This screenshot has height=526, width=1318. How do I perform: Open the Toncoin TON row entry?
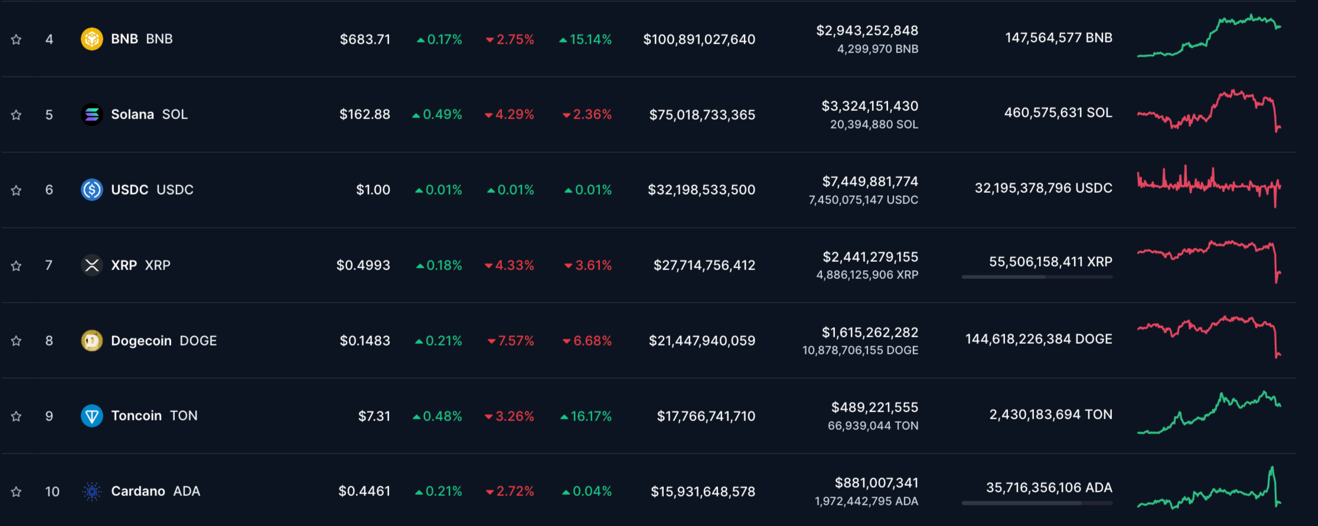click(x=136, y=416)
